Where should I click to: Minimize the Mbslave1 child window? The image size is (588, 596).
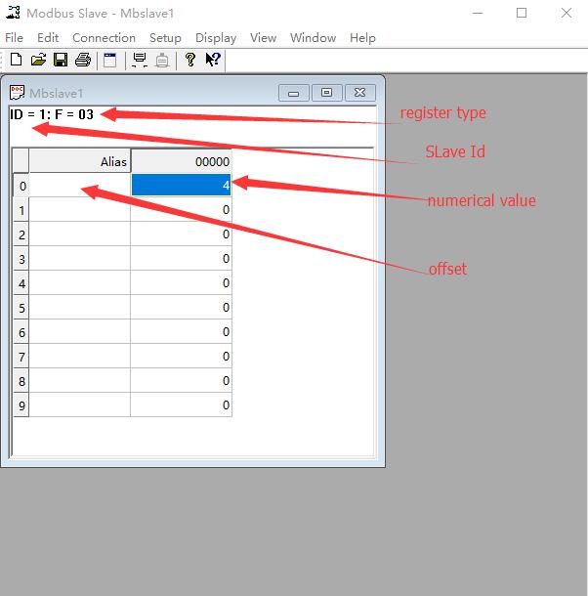click(294, 93)
